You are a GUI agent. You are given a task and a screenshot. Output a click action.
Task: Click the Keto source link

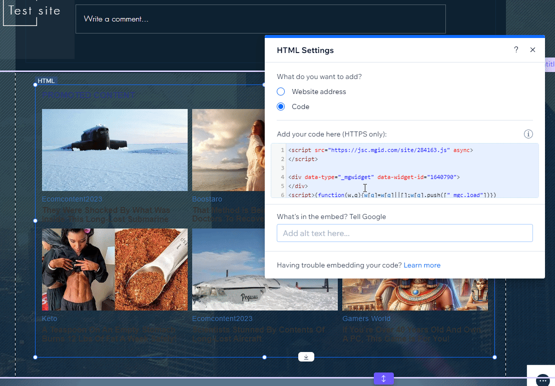pyautogui.click(x=50, y=318)
